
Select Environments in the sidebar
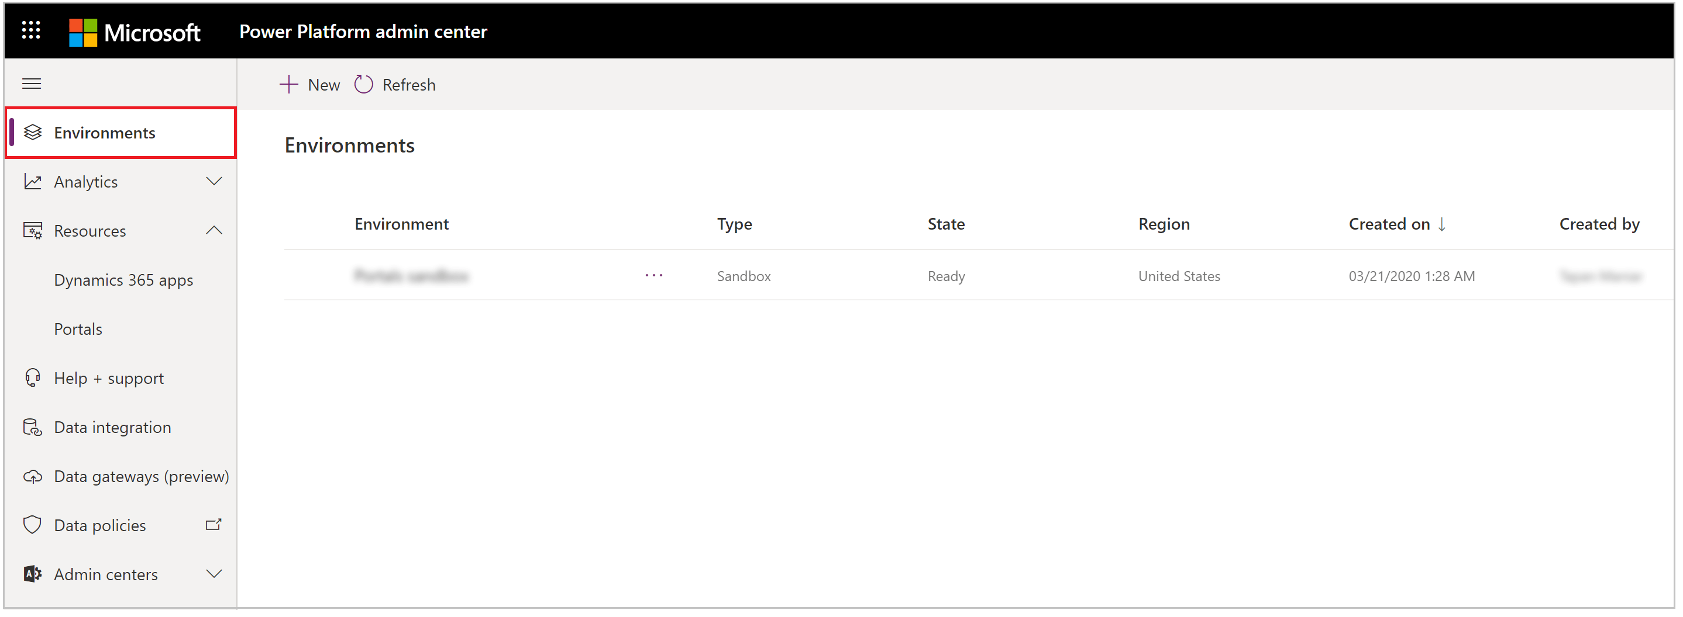point(121,133)
